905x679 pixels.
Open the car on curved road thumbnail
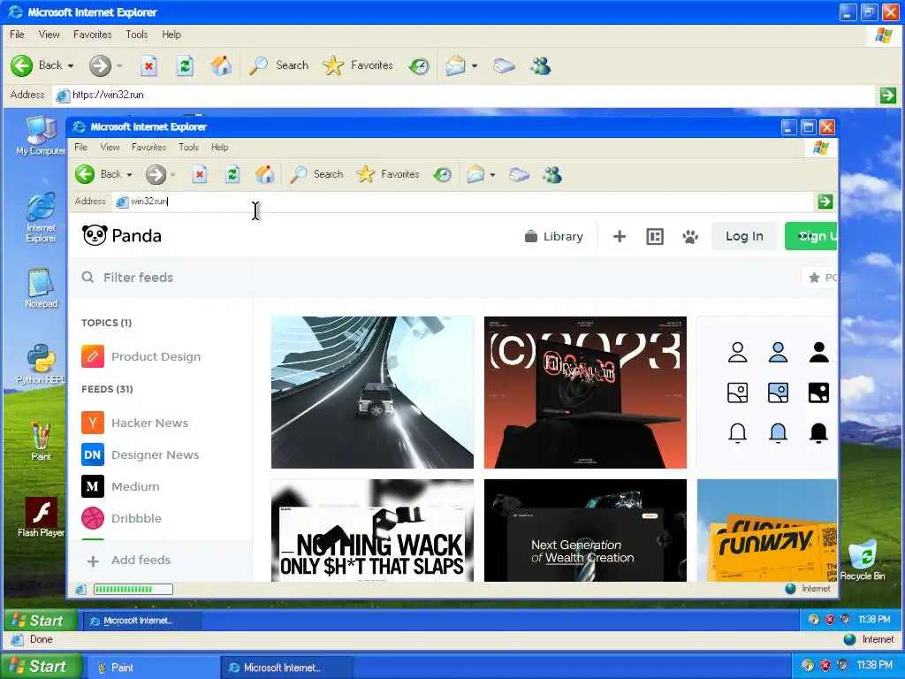click(x=372, y=392)
